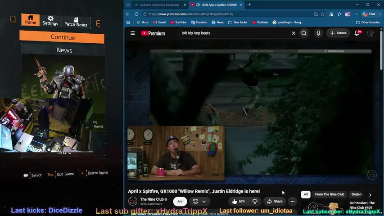
Task: Open YouTube notifications bell
Action: (357, 33)
